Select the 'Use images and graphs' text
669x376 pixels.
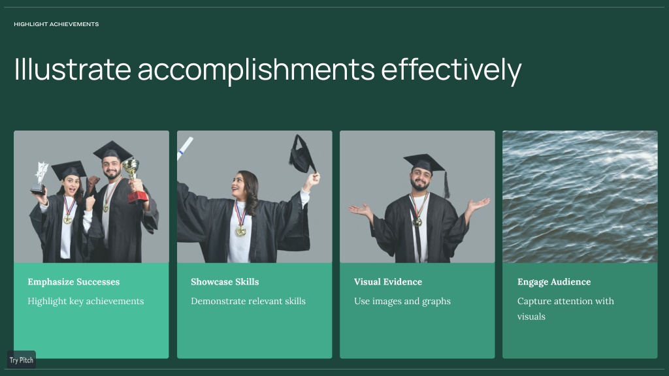click(x=402, y=301)
